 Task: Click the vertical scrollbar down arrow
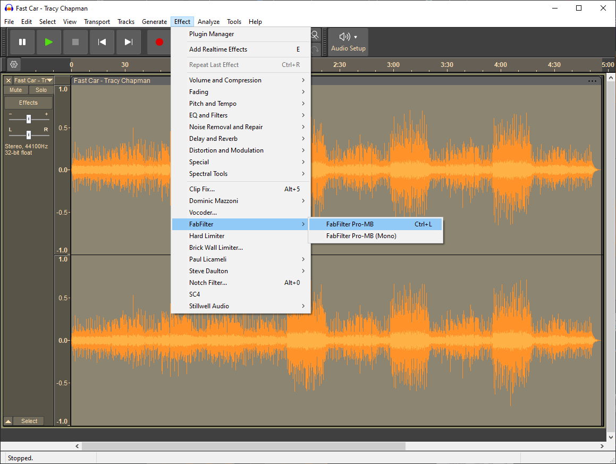611,437
